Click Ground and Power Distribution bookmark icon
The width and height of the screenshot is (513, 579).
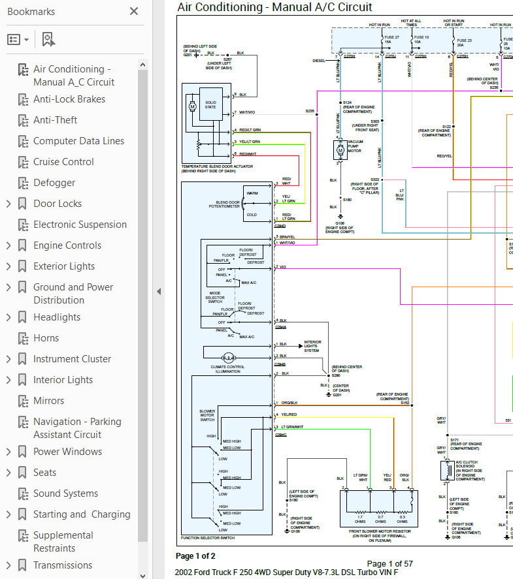(x=22, y=287)
